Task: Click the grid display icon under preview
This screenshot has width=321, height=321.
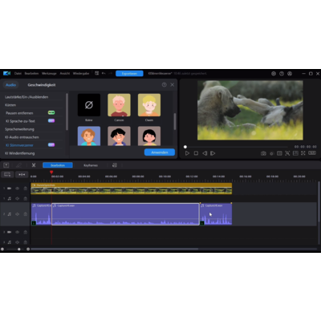Action: coord(279,153)
